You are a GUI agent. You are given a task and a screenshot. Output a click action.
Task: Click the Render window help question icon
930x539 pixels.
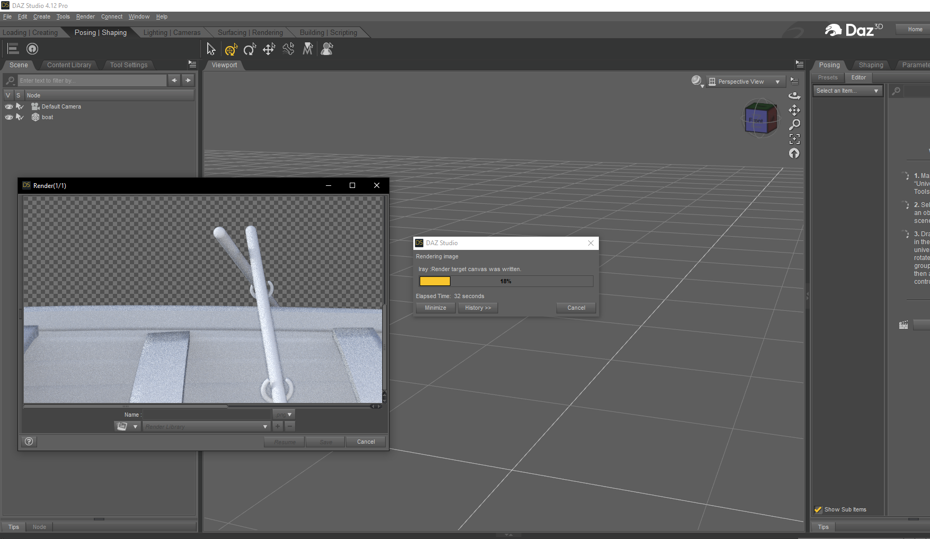(x=29, y=442)
